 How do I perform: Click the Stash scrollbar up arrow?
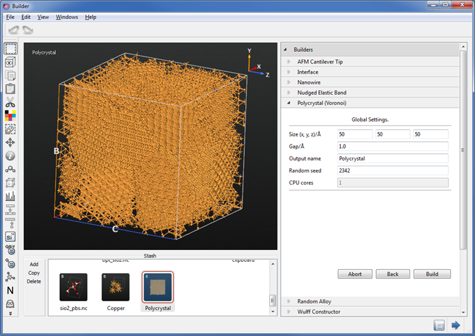coord(273,264)
